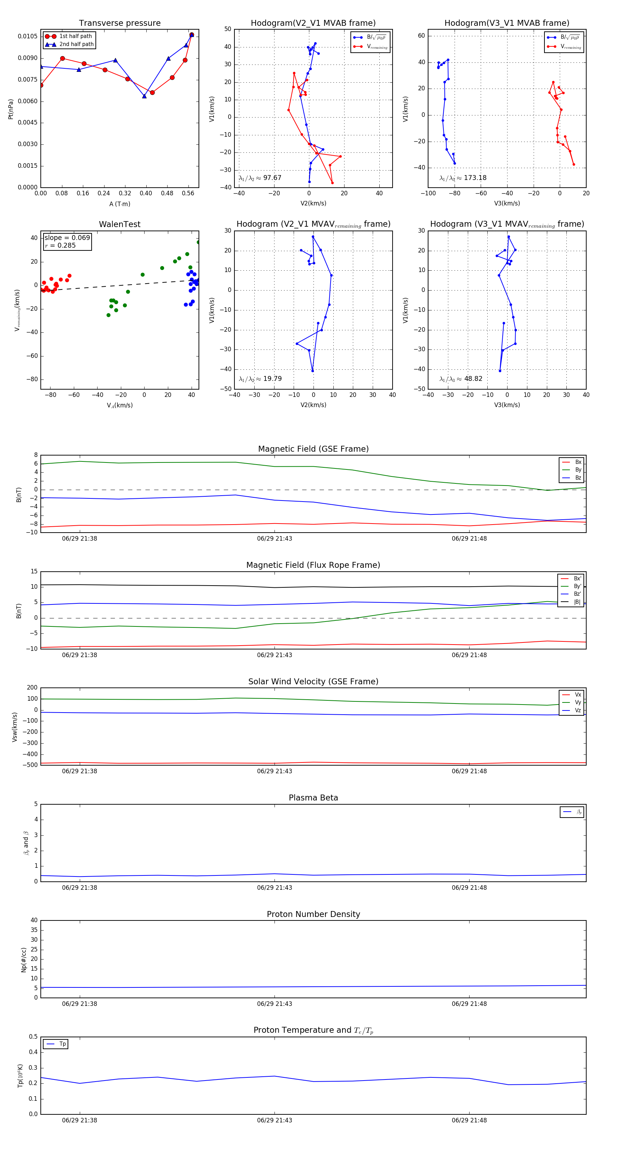Click the Vremaining(km/s) y-axis label in WalenTest
The image size is (627, 1151).
(x=17, y=310)
